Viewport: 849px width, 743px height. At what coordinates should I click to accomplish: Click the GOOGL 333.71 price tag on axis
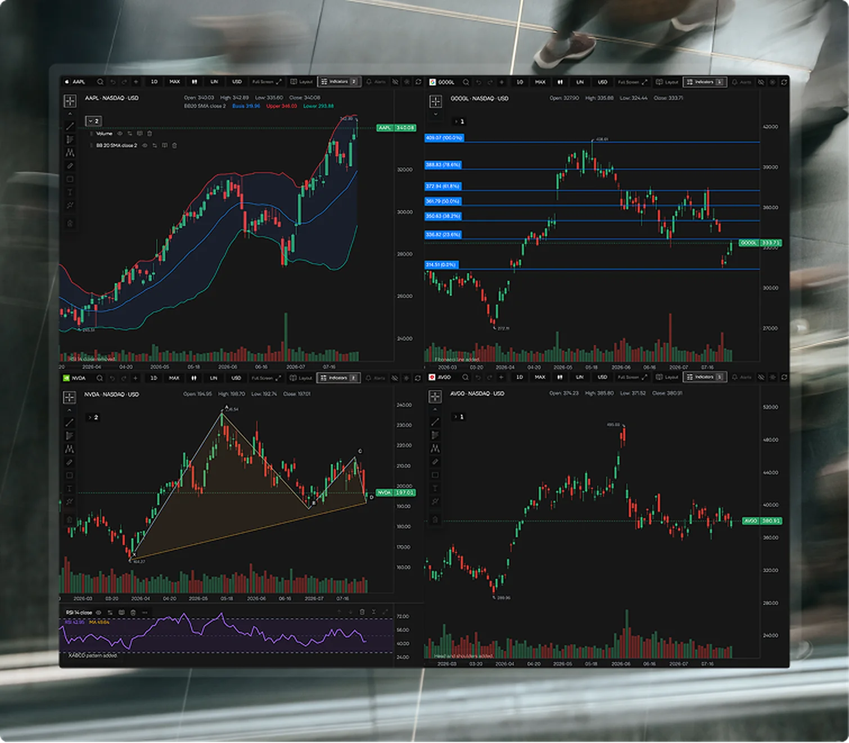[x=760, y=243]
